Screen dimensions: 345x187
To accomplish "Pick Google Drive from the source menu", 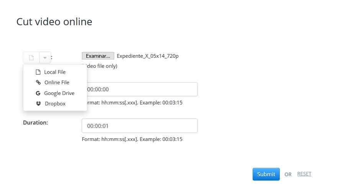I will (x=59, y=93).
